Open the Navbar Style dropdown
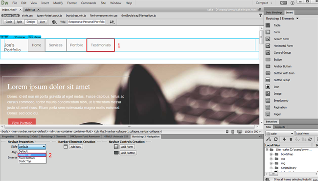Viewport: 318px width, 181px height. click(32, 147)
